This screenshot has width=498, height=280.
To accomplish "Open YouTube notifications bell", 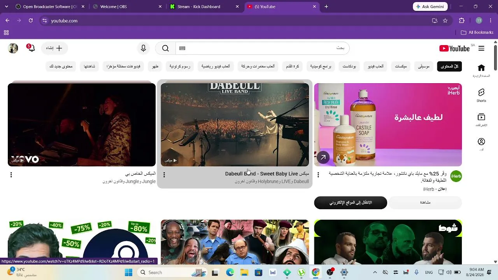I will point(31,48).
